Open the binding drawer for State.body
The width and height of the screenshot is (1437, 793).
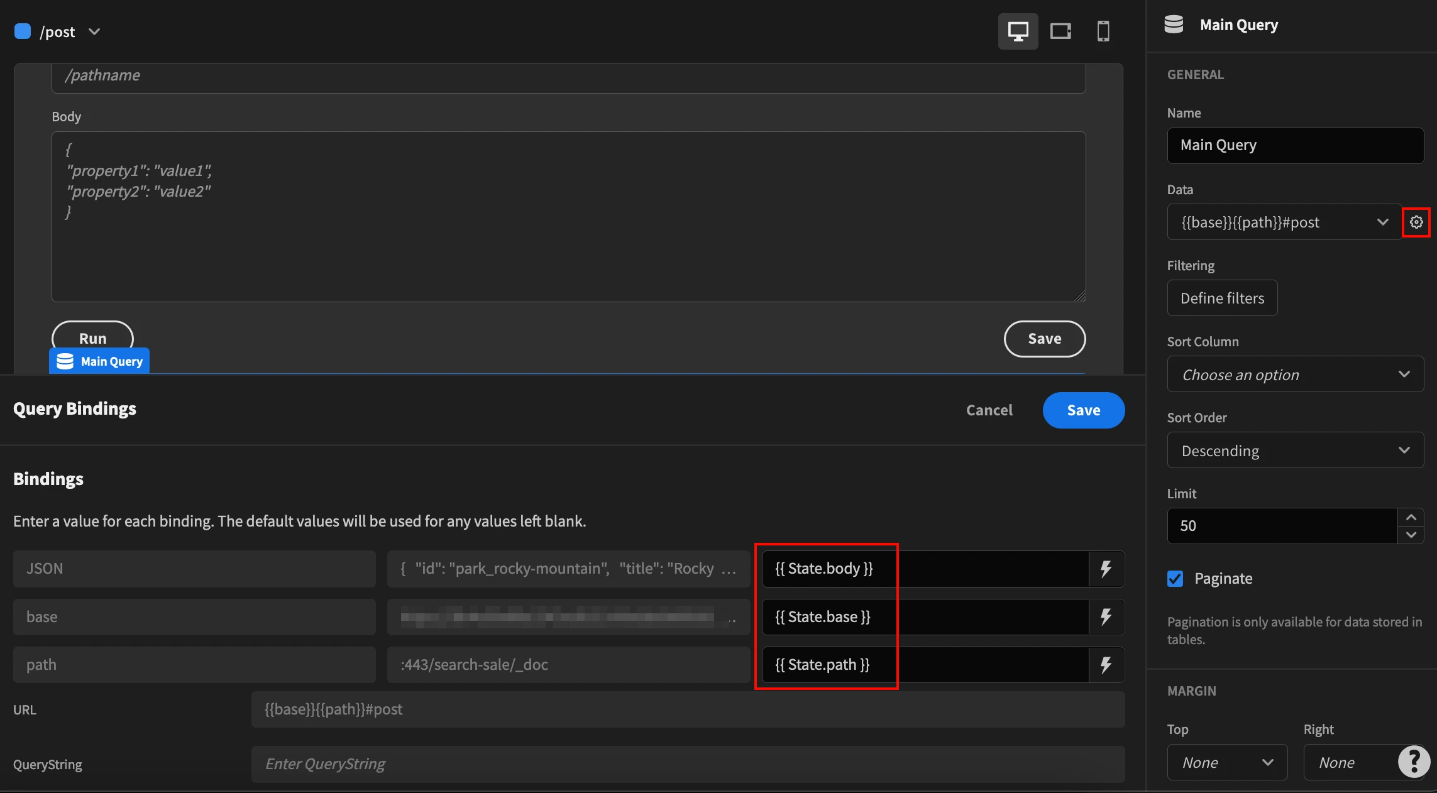[1106, 569]
